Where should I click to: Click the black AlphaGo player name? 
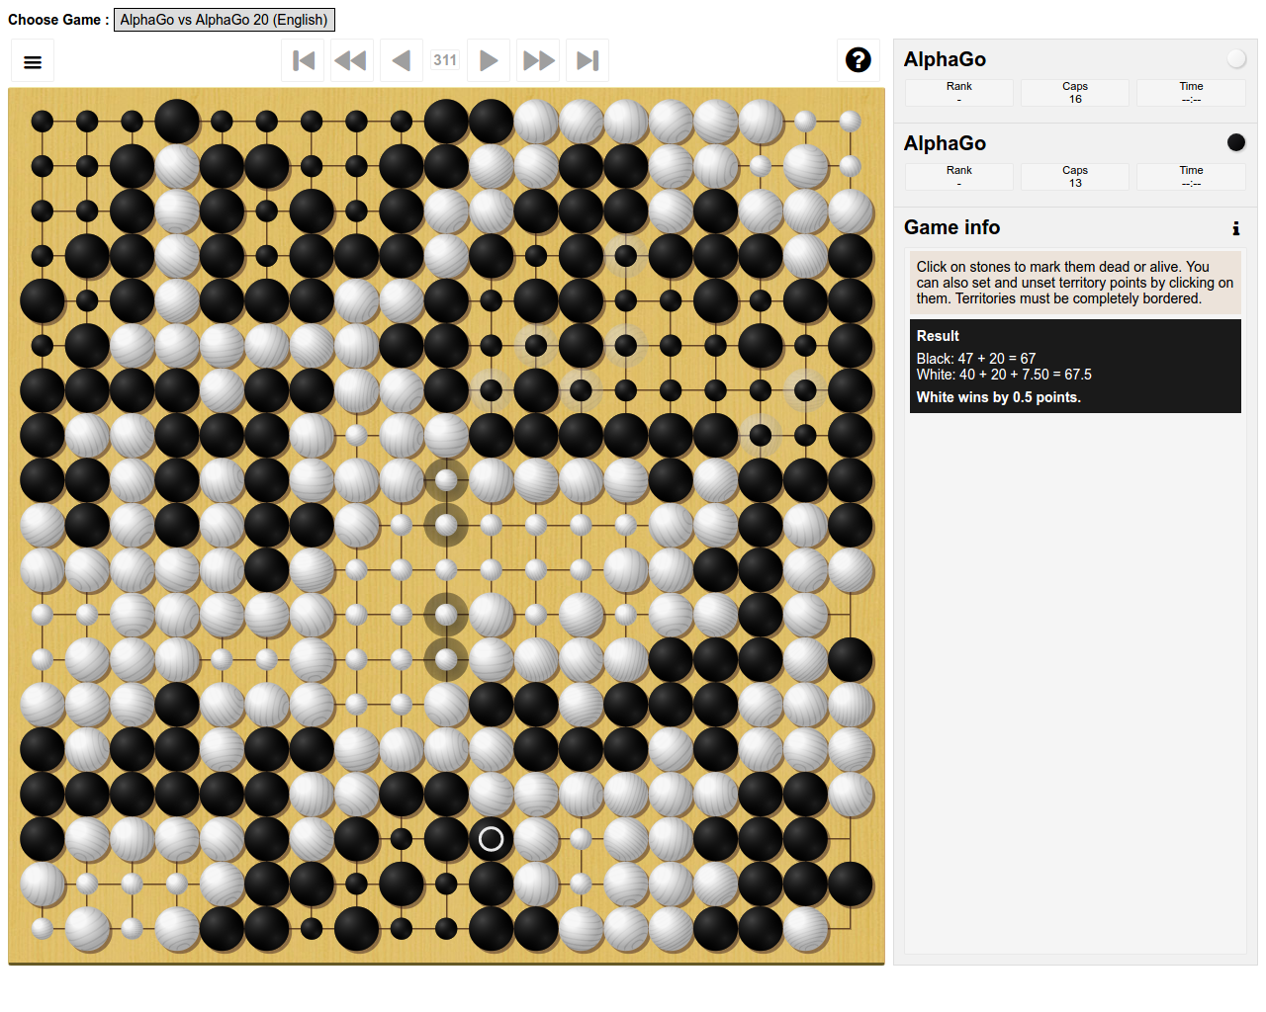(x=945, y=143)
